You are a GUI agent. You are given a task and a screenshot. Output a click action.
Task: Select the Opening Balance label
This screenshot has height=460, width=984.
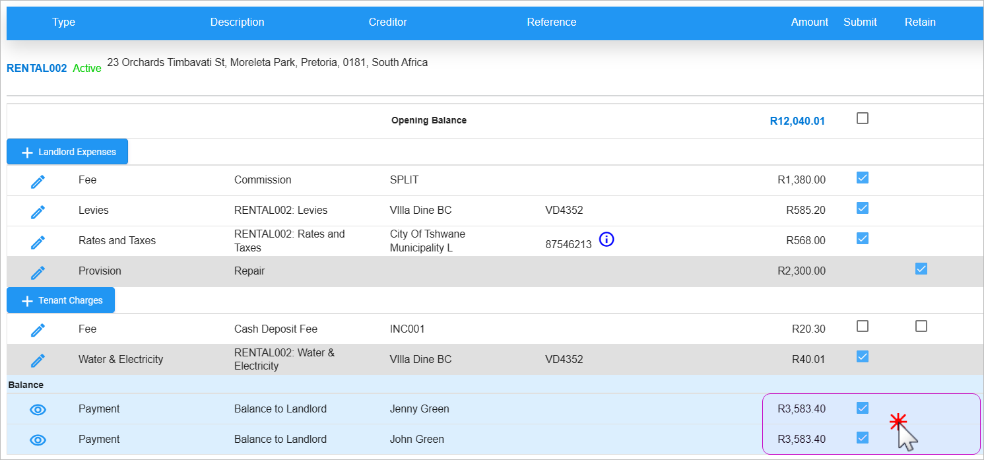(429, 121)
